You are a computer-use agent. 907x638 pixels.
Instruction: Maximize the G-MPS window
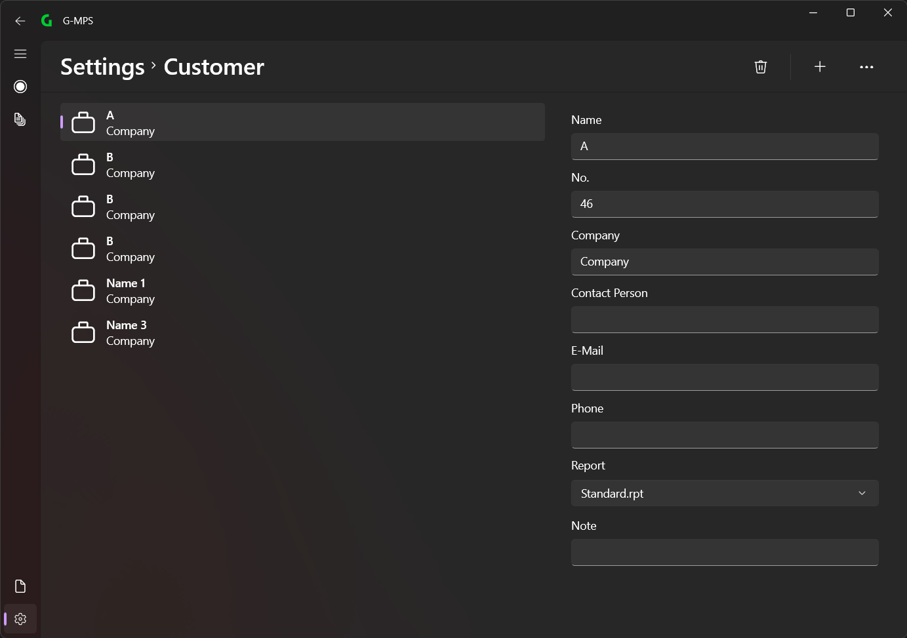[851, 12]
